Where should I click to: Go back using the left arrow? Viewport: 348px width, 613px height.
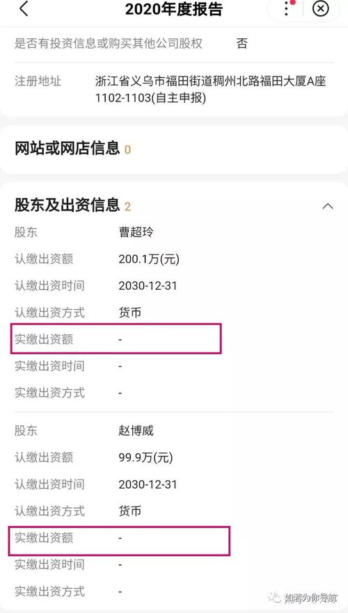tap(24, 8)
